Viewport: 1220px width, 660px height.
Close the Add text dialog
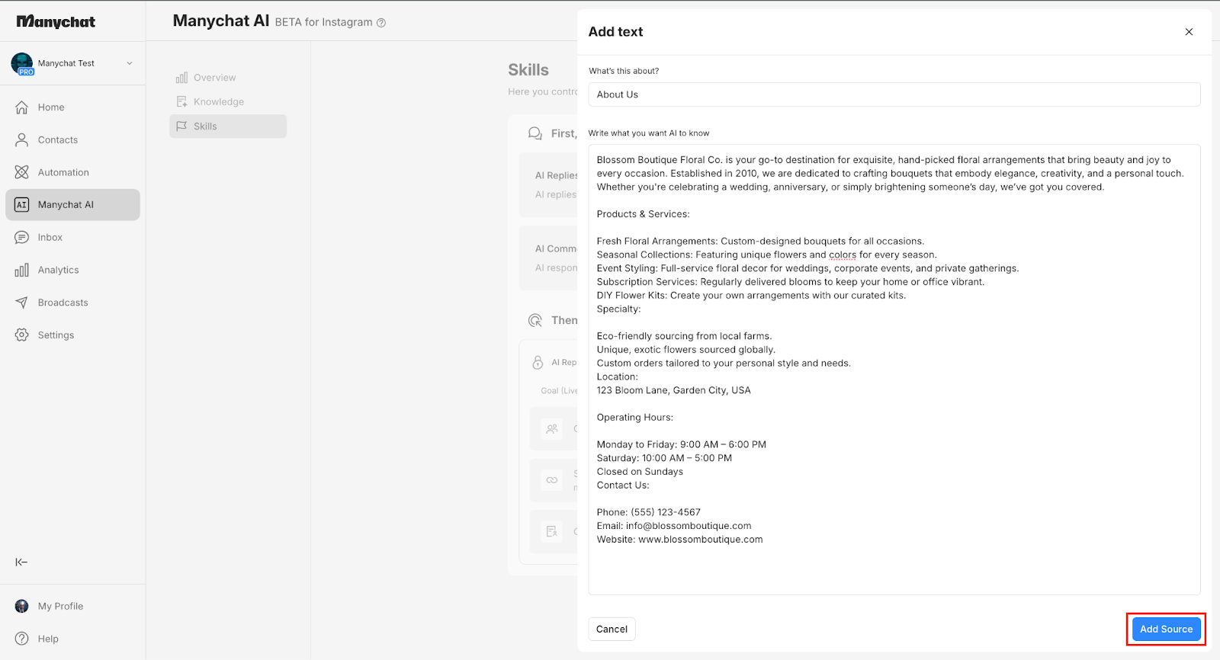pyautogui.click(x=1189, y=32)
